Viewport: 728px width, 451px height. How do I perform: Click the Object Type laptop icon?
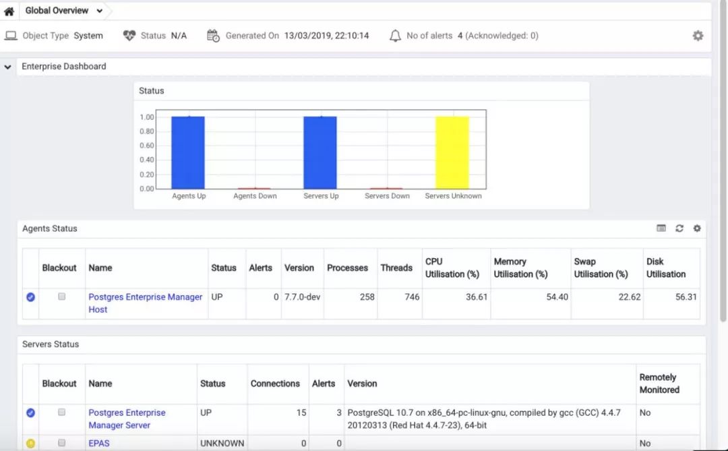pos(11,36)
